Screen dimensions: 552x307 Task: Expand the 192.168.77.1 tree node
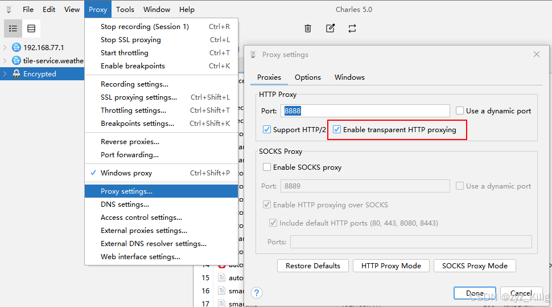pyautogui.click(x=5, y=47)
